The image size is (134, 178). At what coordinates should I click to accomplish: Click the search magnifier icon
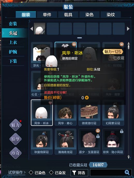(127, 173)
